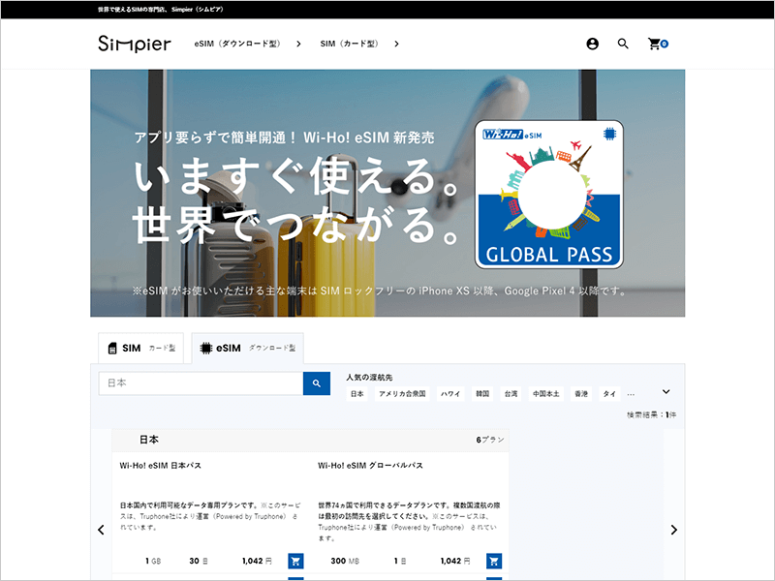Viewport: 775px width, 581px height.
Task: Select 台湾 destination tag
Action: pos(511,394)
